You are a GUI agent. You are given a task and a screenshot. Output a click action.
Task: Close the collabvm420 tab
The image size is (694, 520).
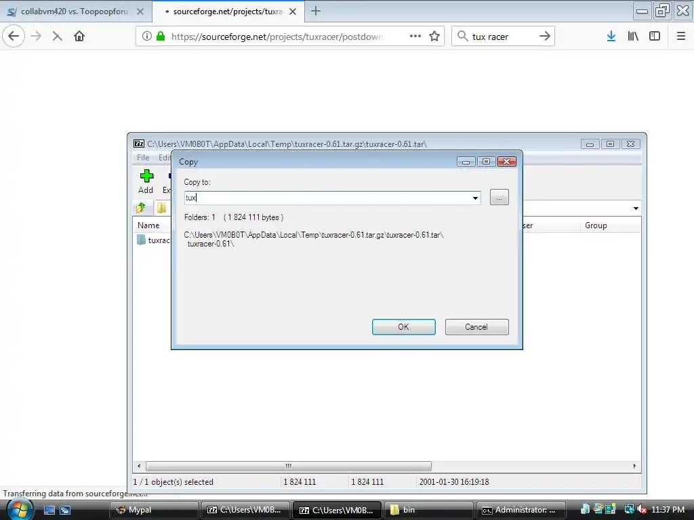tap(140, 12)
